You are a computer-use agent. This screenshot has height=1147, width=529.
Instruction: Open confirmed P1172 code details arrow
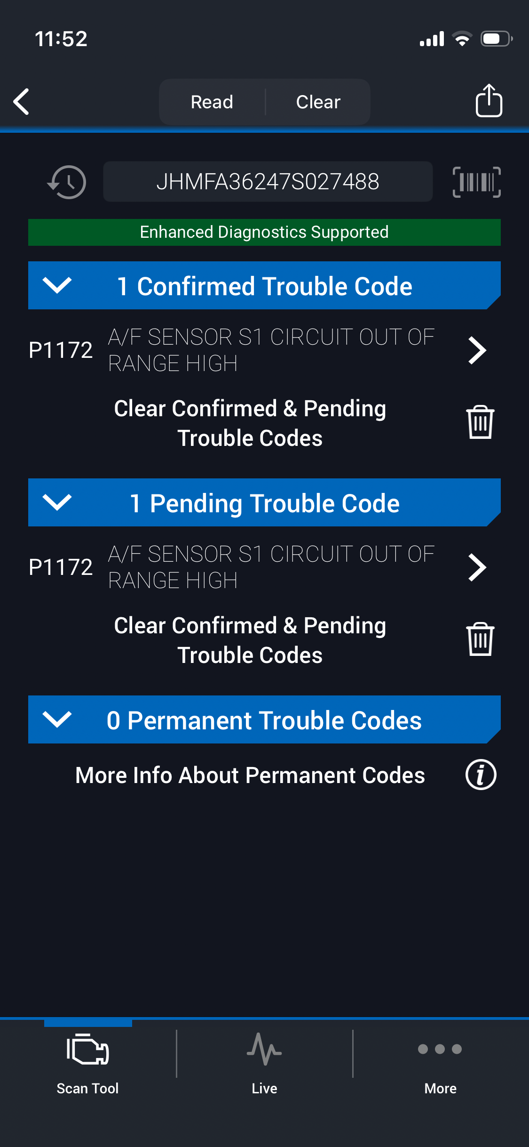pos(477,350)
